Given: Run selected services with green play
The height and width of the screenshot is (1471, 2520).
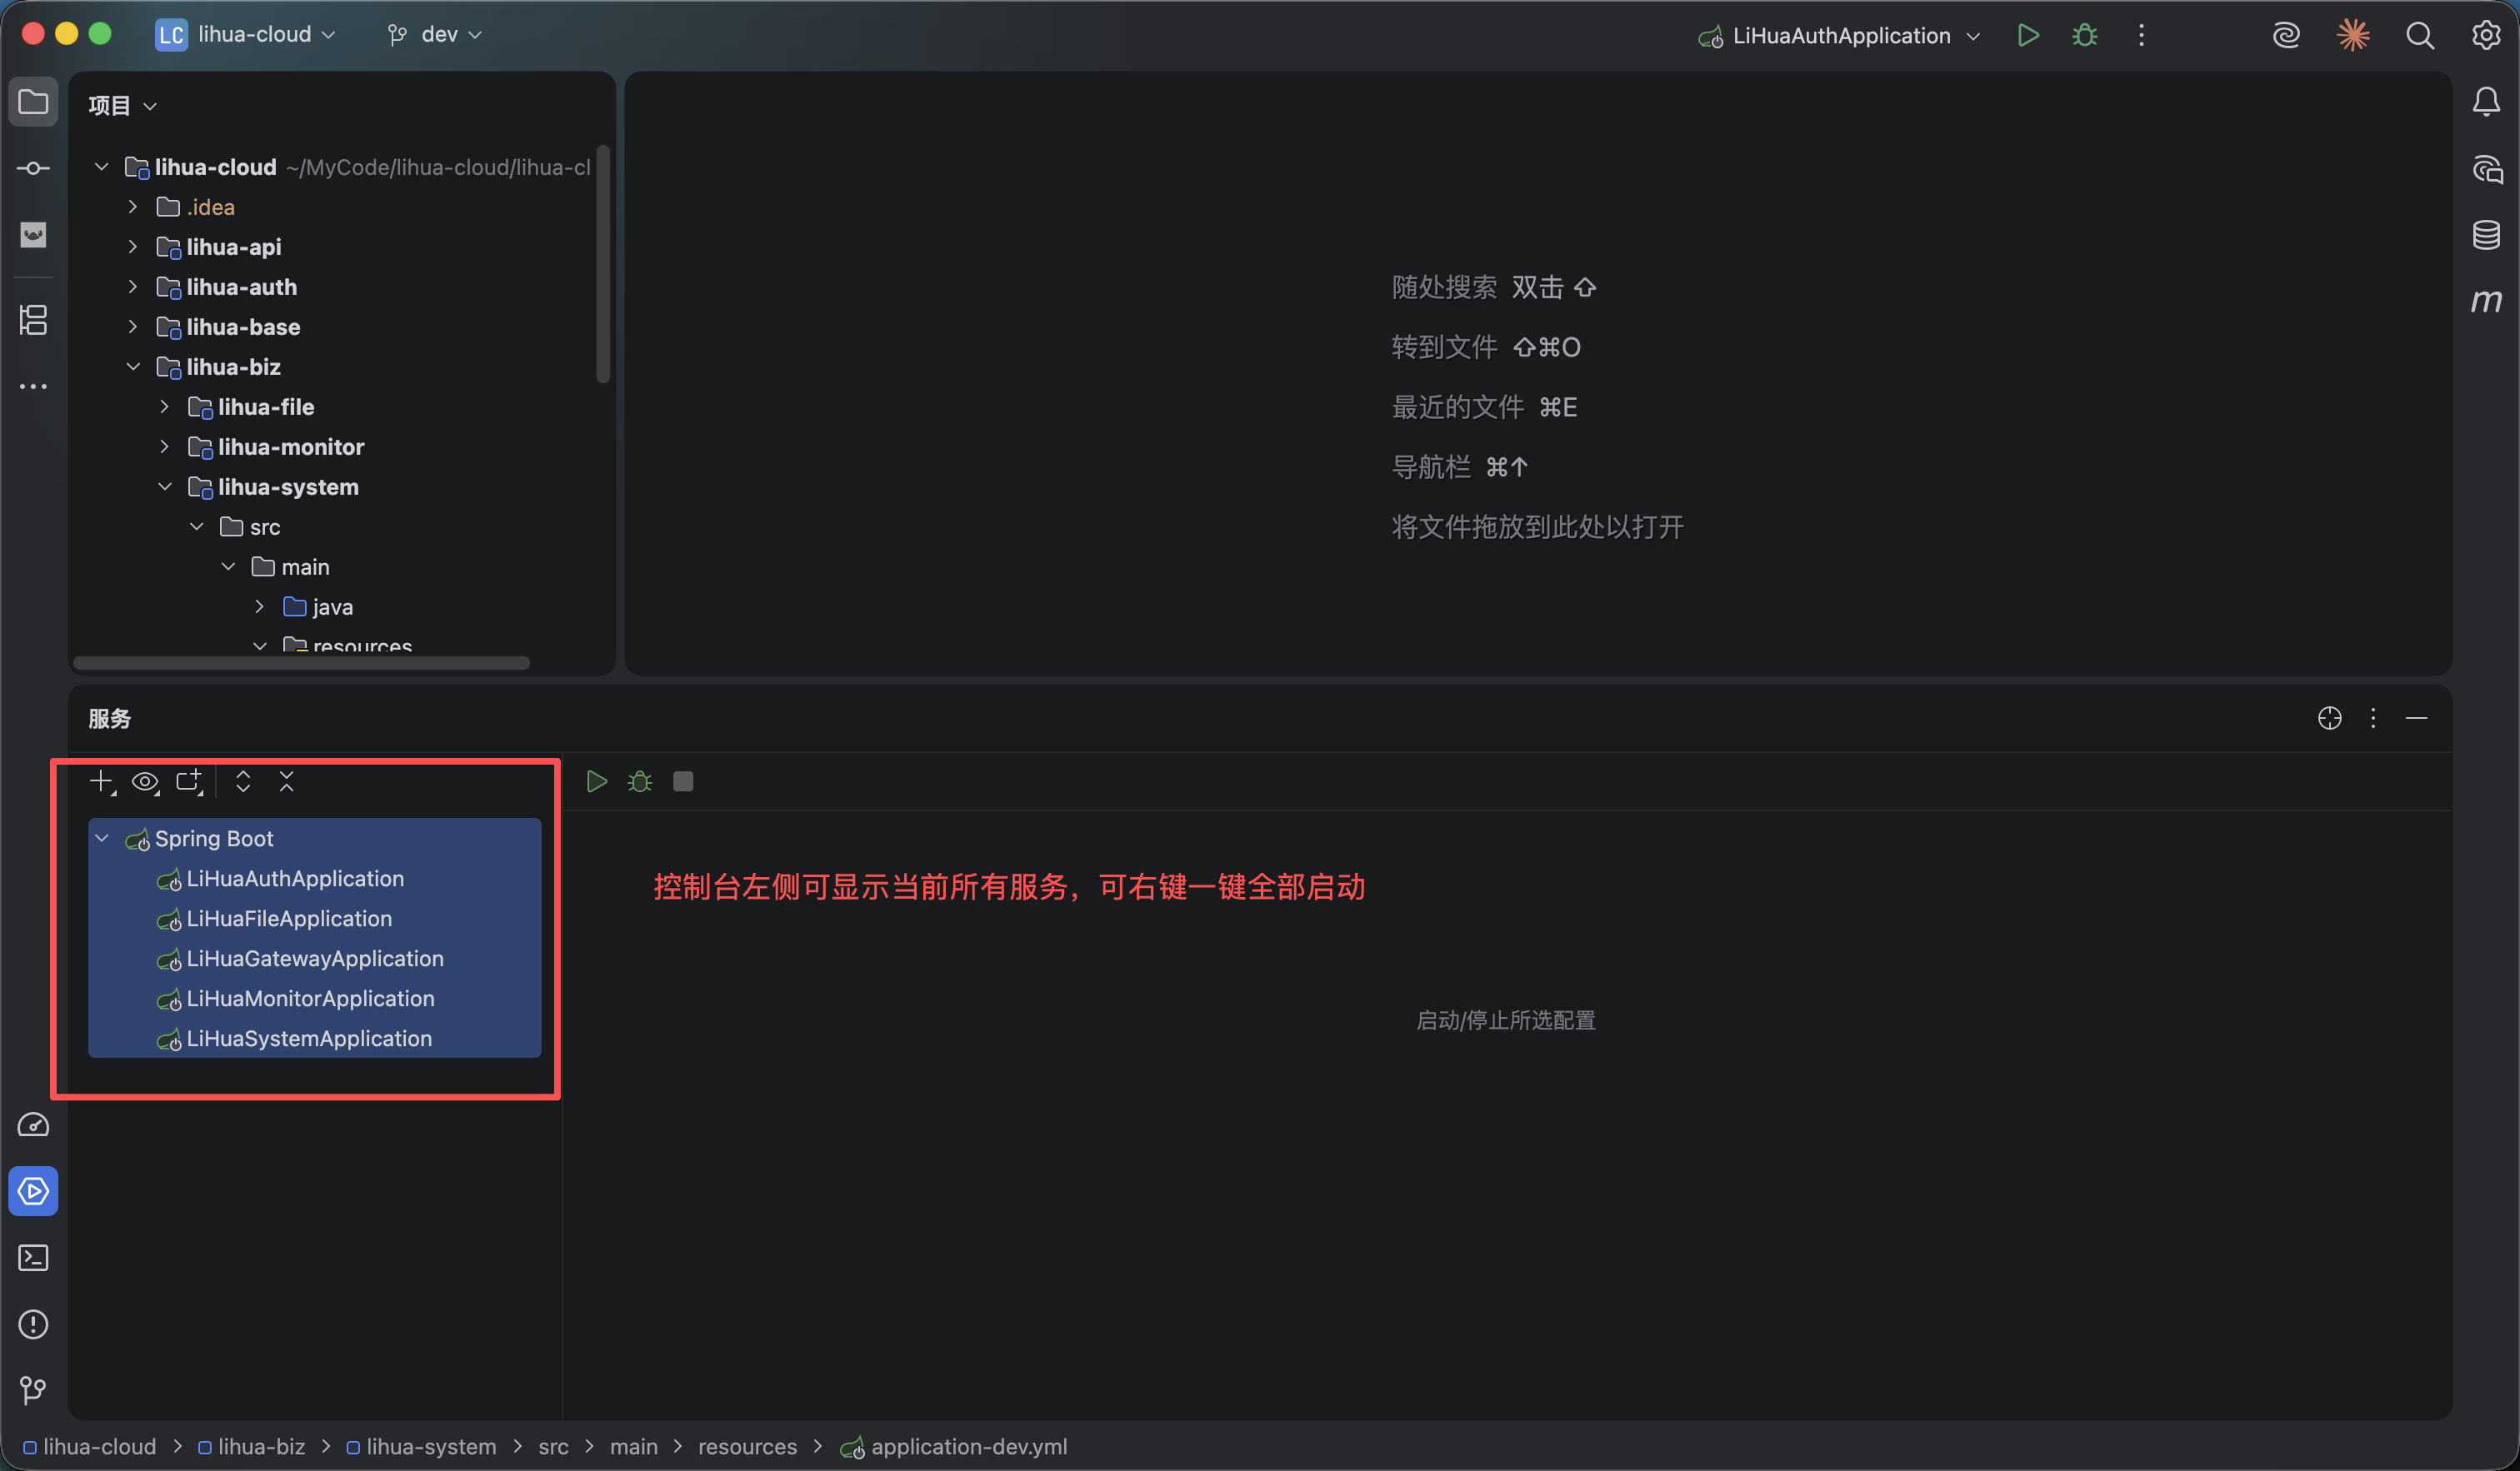Looking at the screenshot, I should pyautogui.click(x=597, y=781).
